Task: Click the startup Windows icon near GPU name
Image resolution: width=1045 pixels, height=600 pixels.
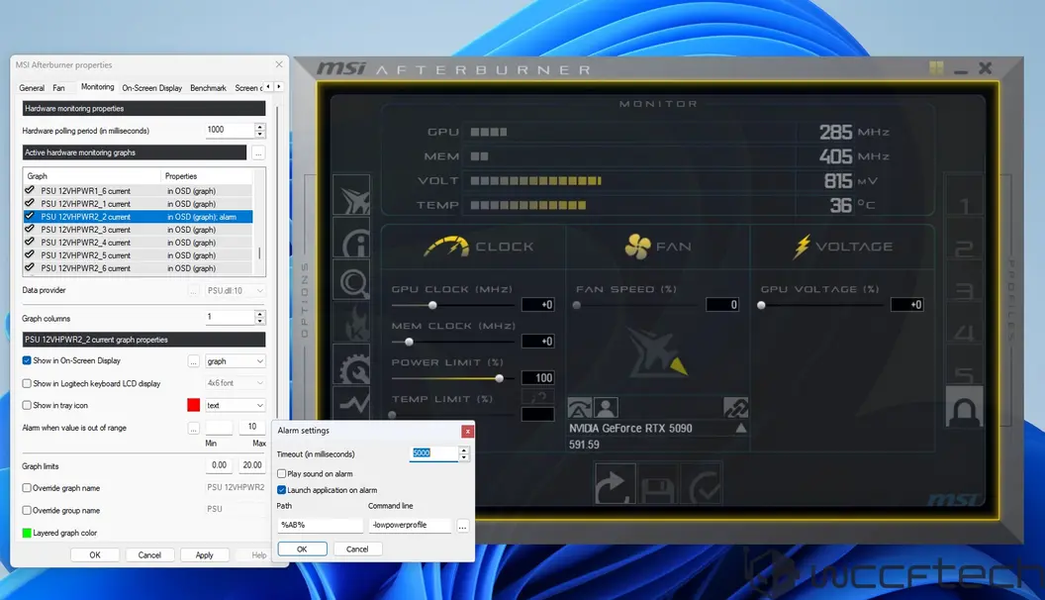Action: click(x=579, y=407)
